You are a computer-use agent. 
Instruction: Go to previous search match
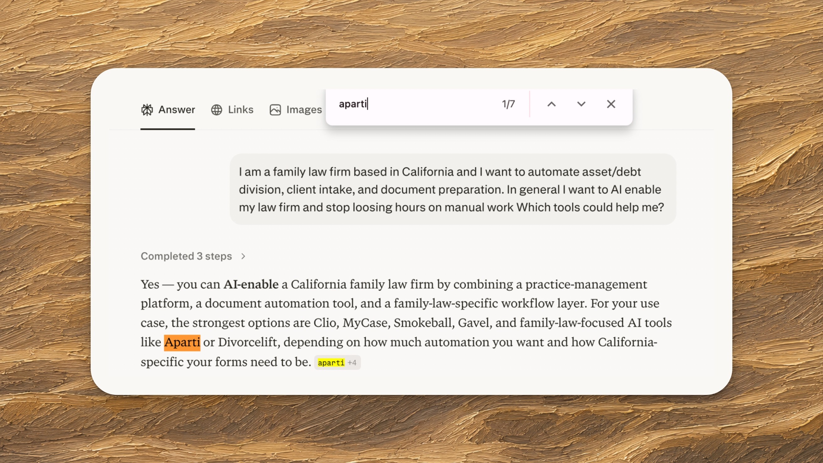551,104
